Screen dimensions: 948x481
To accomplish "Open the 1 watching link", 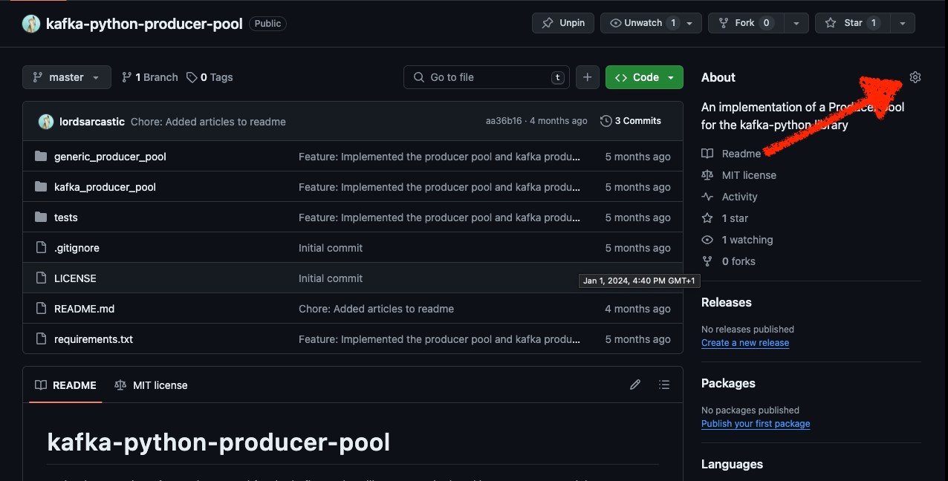I will tap(747, 240).
